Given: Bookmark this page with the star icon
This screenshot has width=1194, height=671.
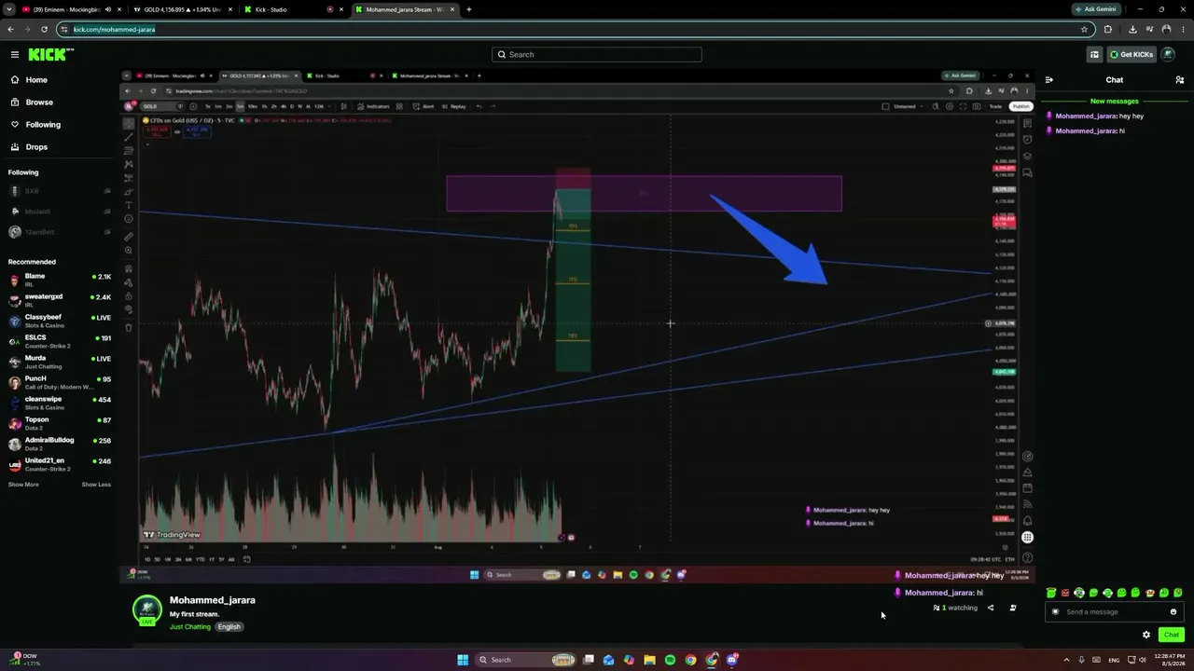Looking at the screenshot, I should tap(1084, 30).
